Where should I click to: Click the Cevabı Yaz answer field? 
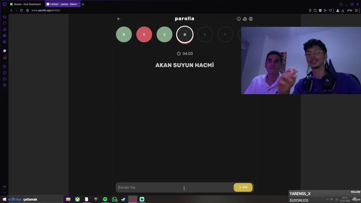coord(174,187)
